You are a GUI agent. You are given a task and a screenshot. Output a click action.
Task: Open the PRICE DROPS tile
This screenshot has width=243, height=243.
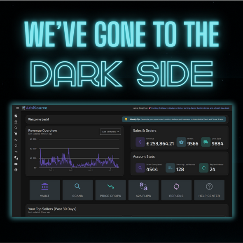[110, 190]
